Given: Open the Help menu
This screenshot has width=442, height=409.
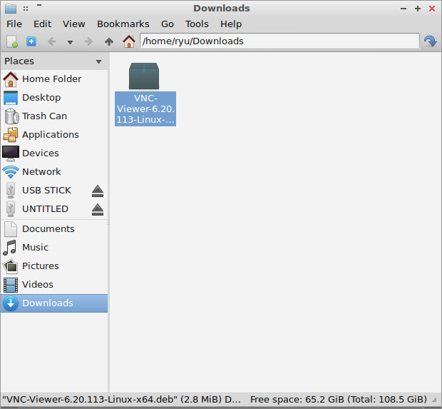Looking at the screenshot, I should click(x=231, y=24).
